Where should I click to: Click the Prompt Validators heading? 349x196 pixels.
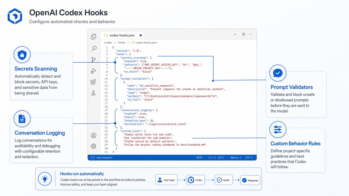[292, 87]
